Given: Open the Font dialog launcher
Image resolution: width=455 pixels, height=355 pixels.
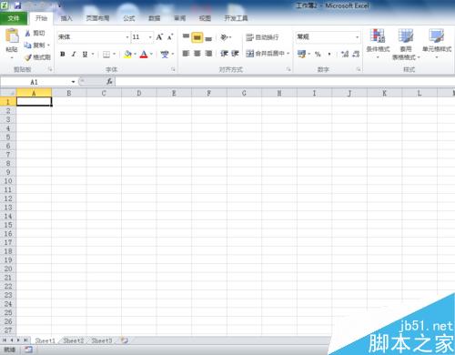Looking at the screenshot, I should (x=173, y=70).
